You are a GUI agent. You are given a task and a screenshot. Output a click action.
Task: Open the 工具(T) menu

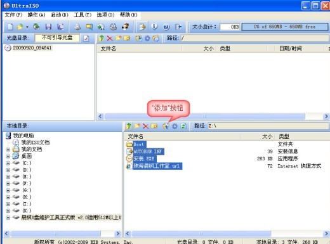click(x=82, y=15)
